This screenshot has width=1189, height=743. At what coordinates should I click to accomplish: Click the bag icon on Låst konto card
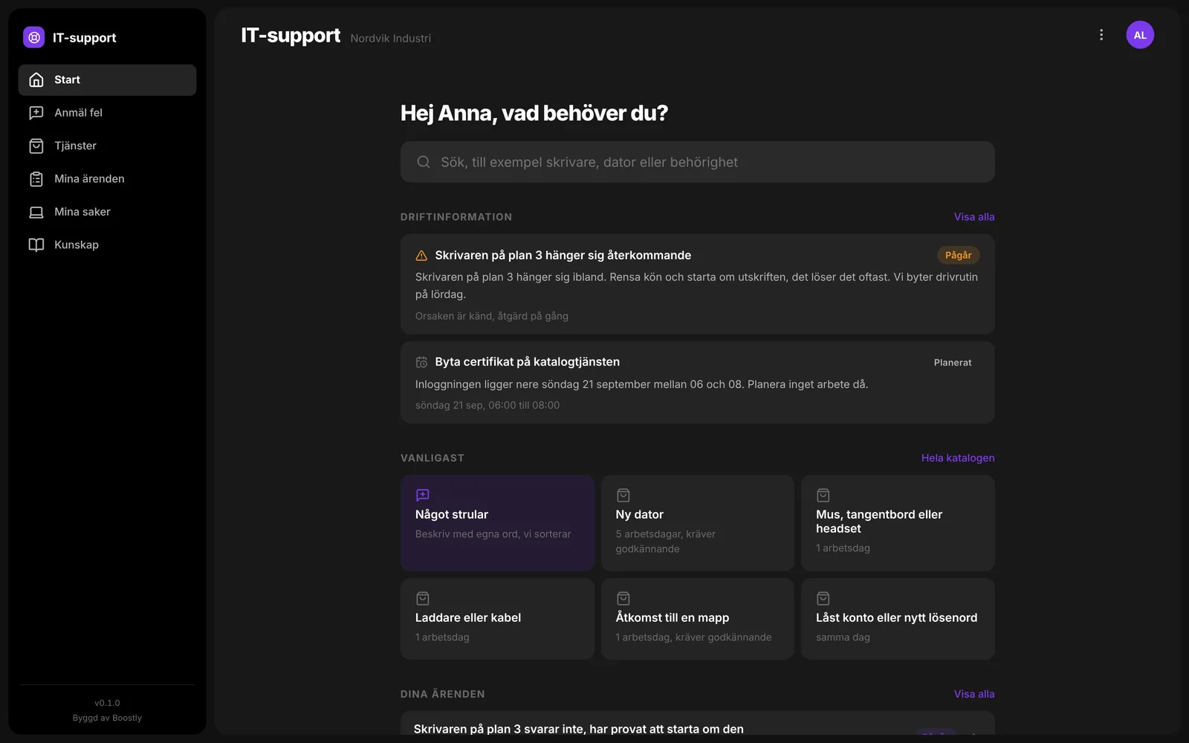[x=823, y=598]
